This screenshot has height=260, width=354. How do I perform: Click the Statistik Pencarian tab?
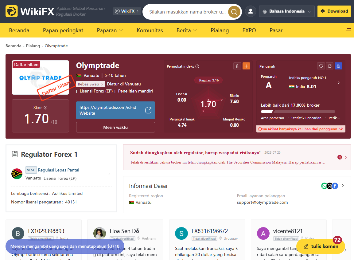[306, 118]
